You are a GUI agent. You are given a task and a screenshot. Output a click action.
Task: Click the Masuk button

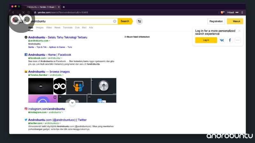(x=235, y=21)
